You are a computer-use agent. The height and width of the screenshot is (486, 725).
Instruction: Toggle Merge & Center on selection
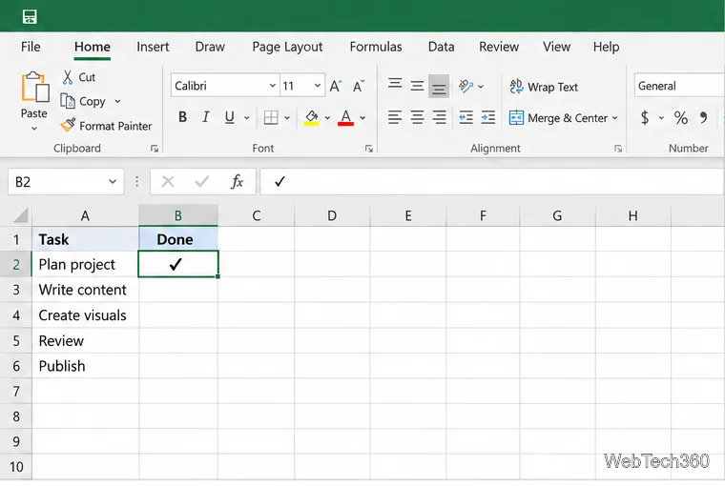(558, 118)
